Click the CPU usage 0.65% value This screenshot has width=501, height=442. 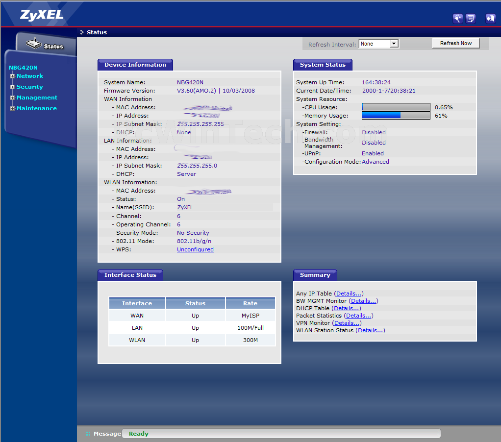tap(444, 107)
